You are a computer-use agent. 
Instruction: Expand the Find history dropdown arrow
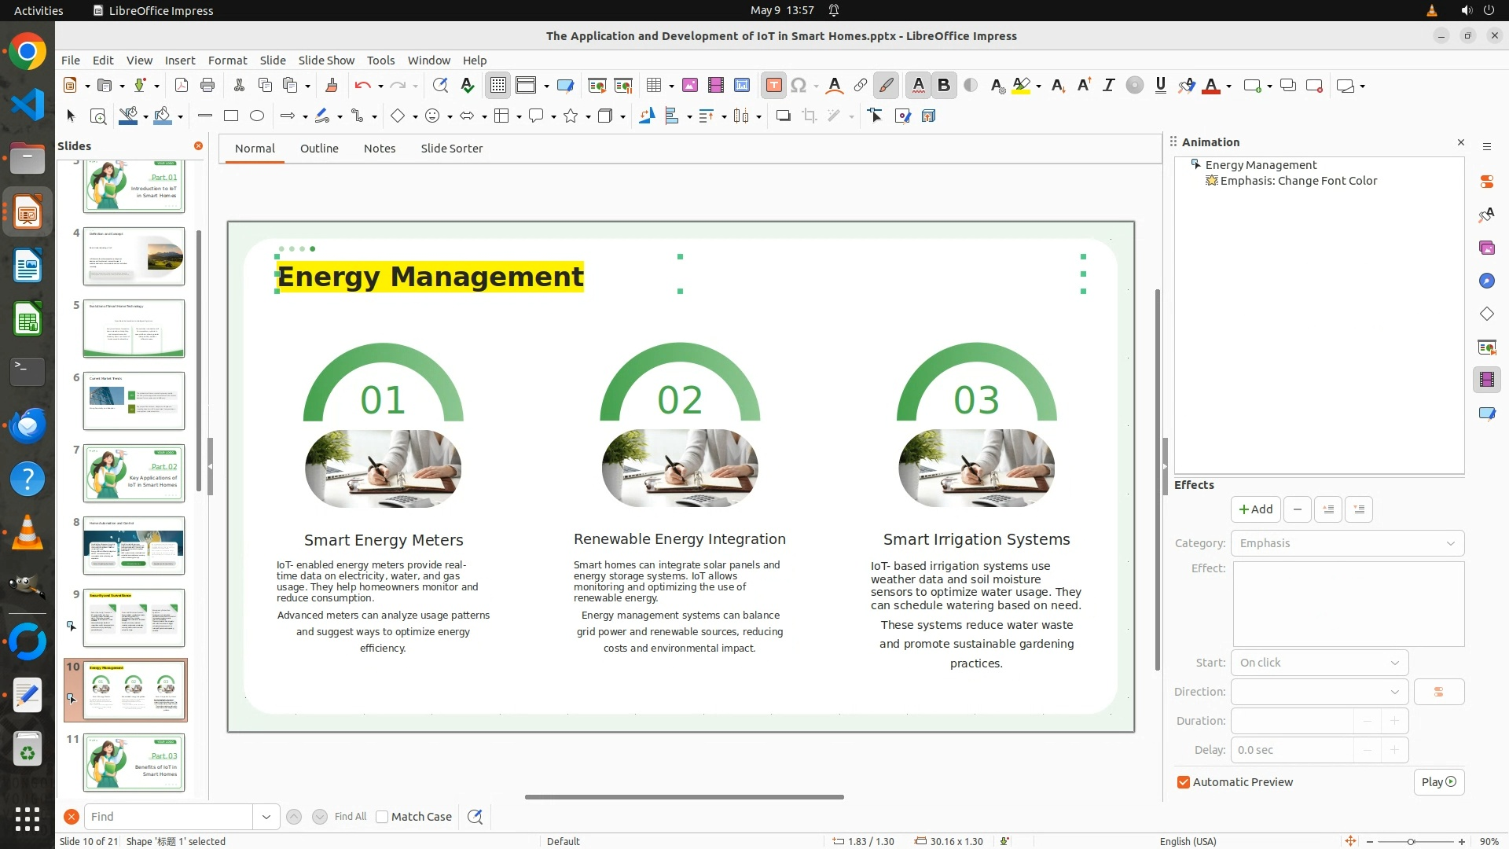point(266,817)
